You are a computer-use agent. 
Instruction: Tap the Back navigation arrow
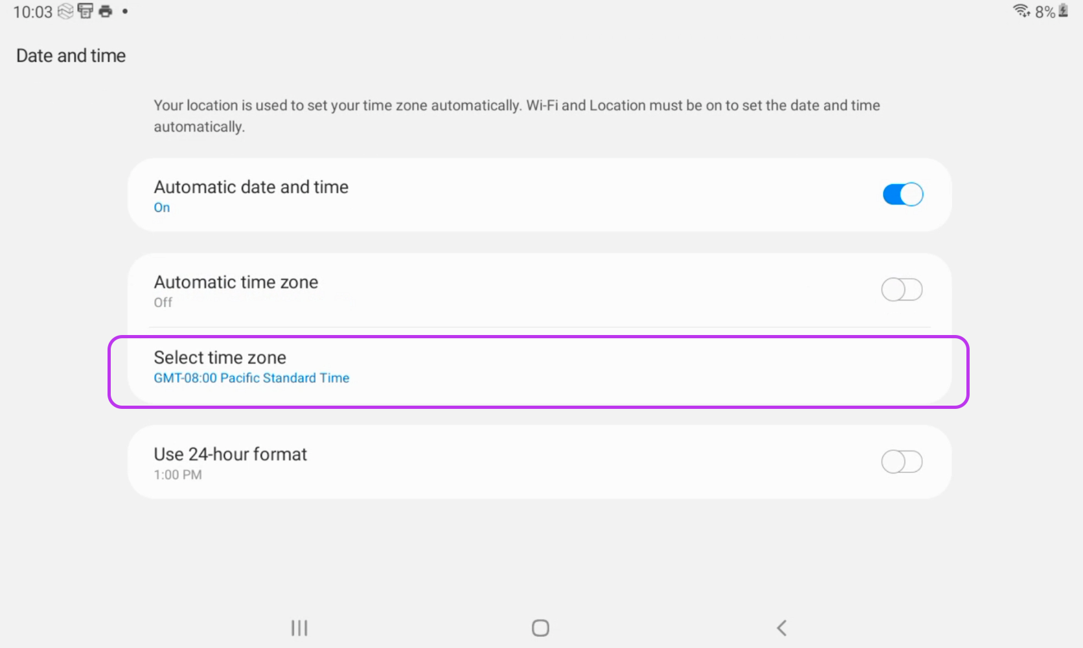pos(782,627)
